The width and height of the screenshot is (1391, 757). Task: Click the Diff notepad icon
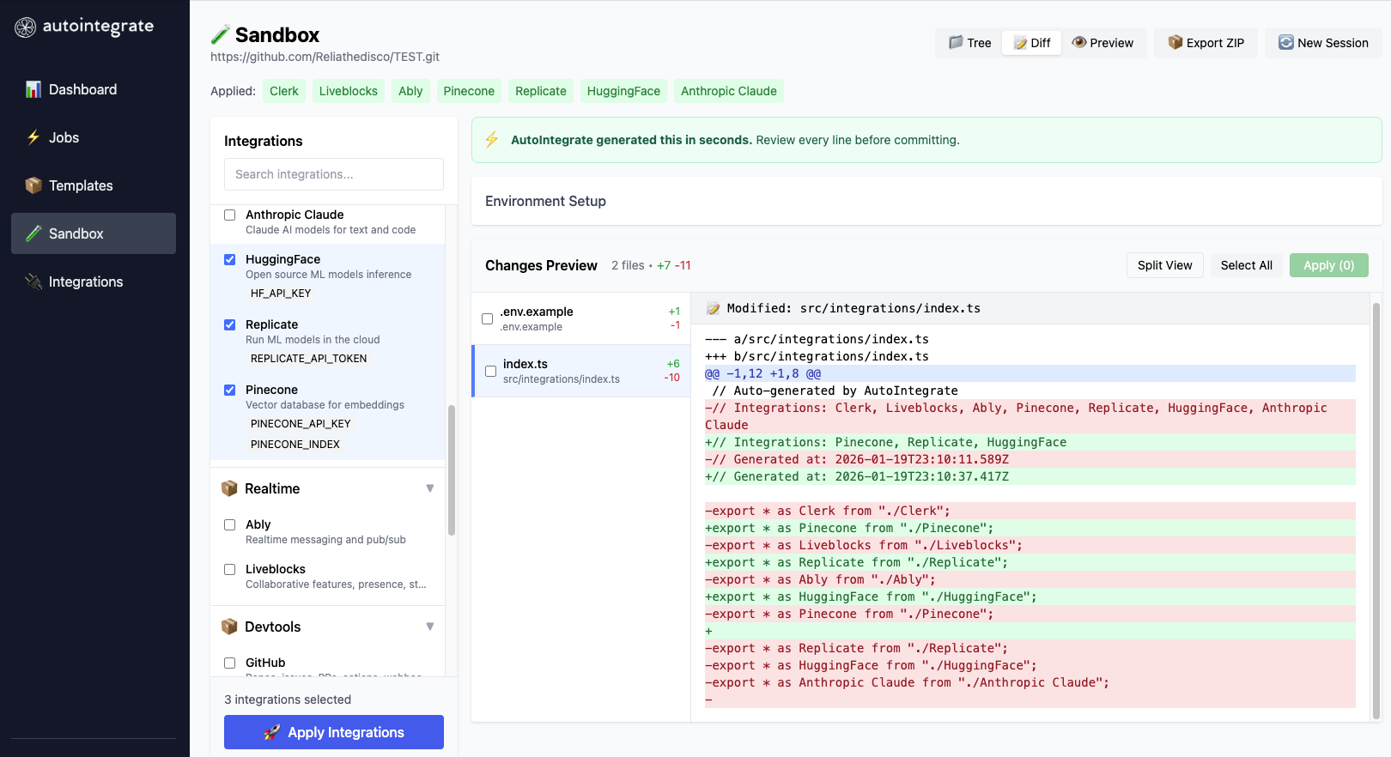[x=1020, y=43]
